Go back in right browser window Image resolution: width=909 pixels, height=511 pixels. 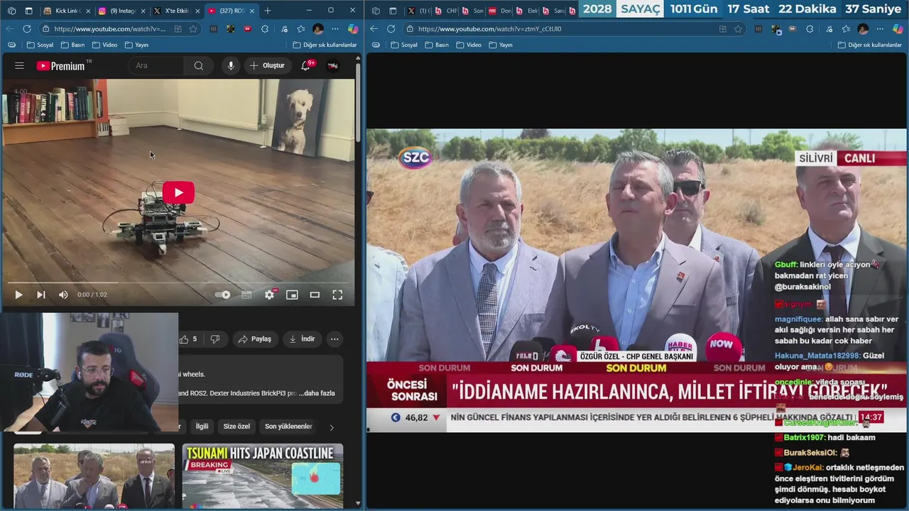coord(374,29)
